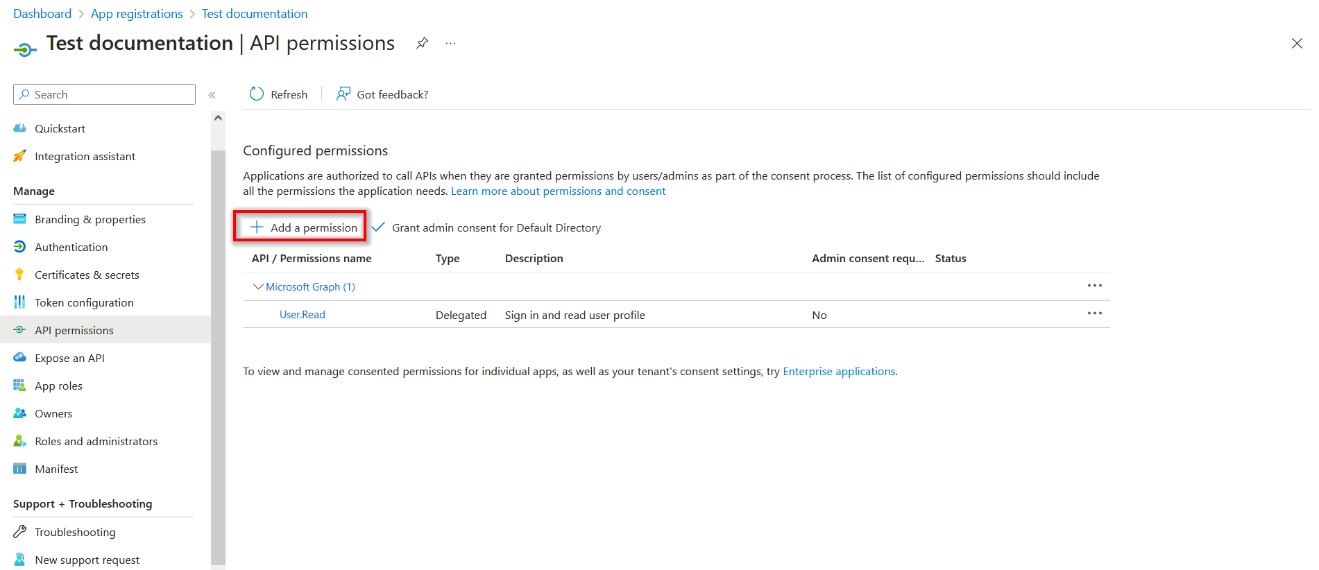Click the Integration assistant rocket icon

click(19, 156)
